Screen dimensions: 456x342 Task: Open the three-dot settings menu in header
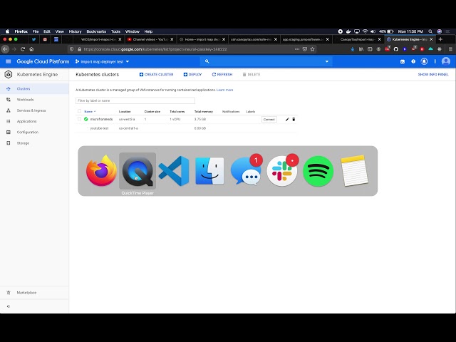pyautogui.click(x=435, y=61)
